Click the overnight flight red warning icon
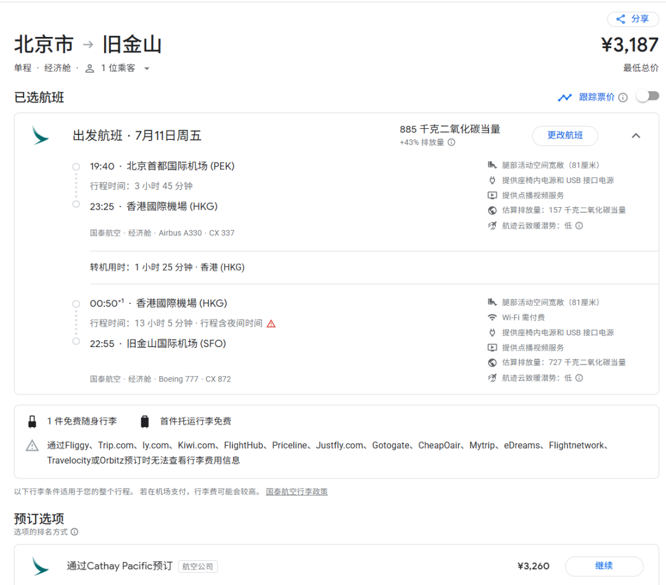666x585 pixels. [271, 324]
